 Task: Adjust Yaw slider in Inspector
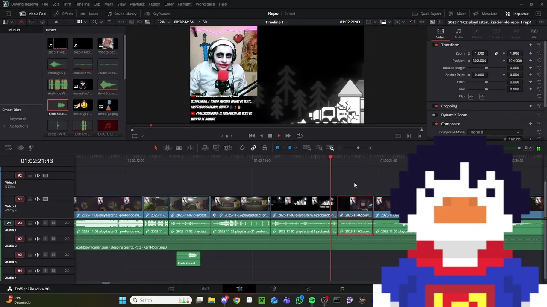click(486, 89)
